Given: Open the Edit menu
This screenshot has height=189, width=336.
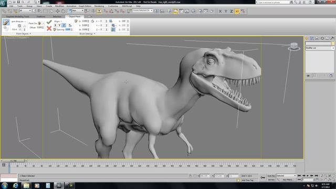Looking at the screenshot, I should 11,6.
